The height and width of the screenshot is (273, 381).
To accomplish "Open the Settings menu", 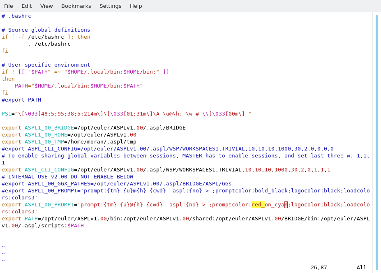I will 110,6.
